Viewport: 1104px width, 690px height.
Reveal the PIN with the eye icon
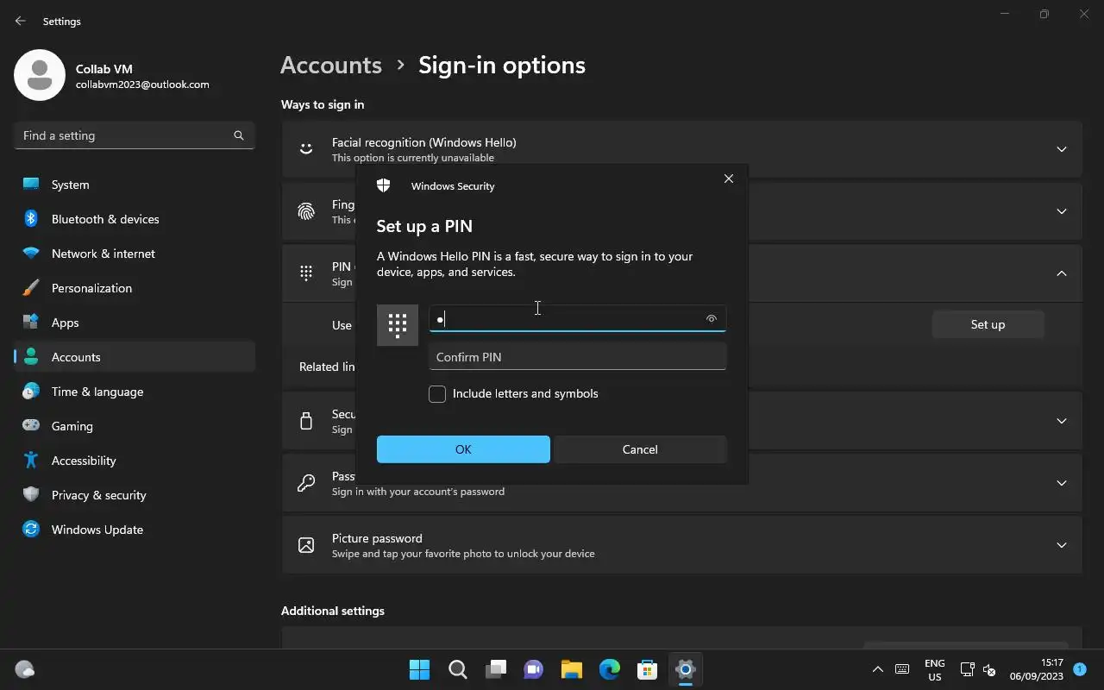[x=712, y=318]
